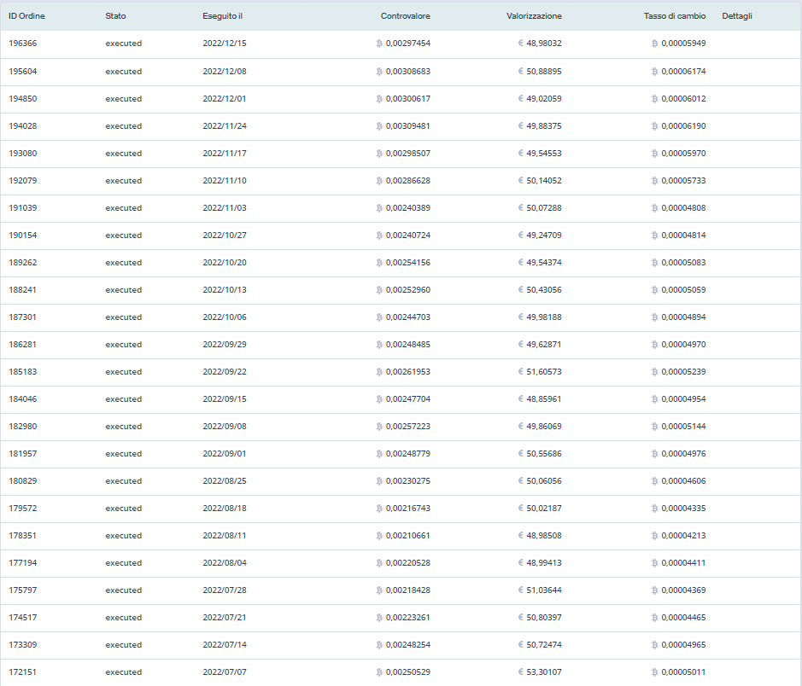Click executed status for order 180829
Screen dimensions: 802x686
point(124,481)
